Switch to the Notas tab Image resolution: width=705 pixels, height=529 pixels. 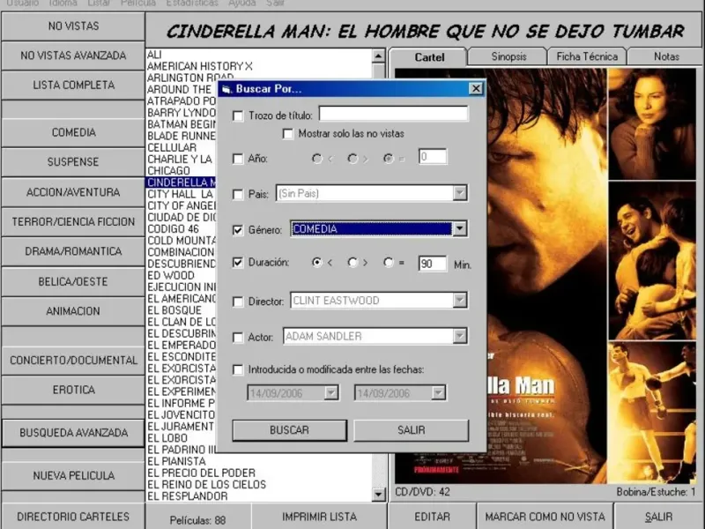pos(666,56)
